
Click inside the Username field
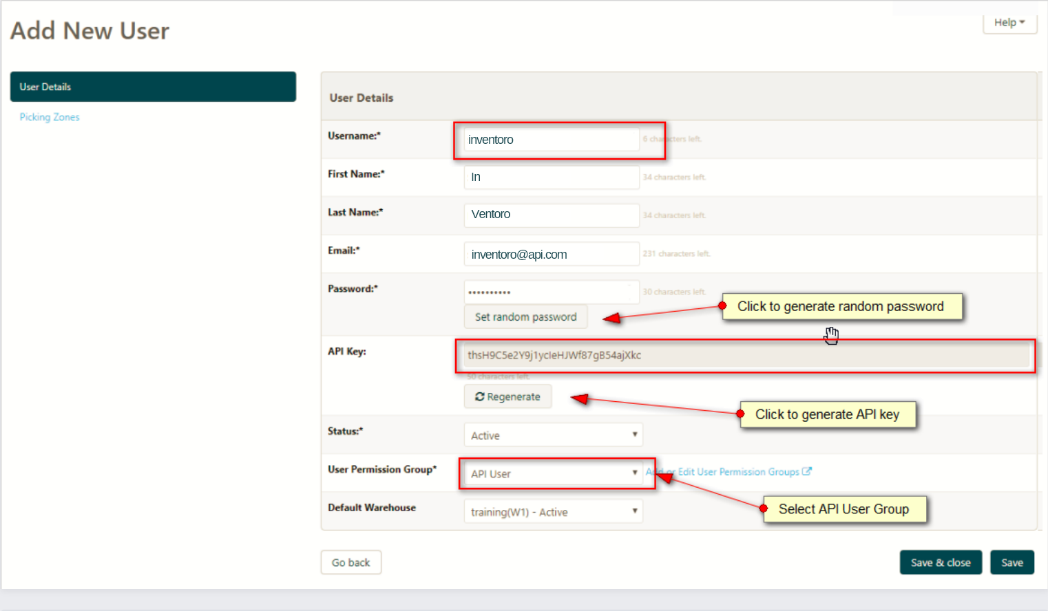click(x=551, y=139)
